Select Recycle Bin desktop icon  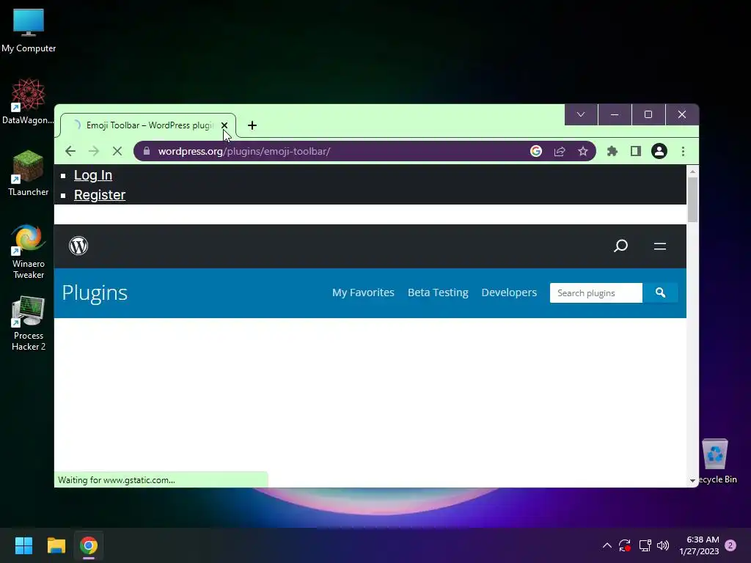tap(716, 462)
